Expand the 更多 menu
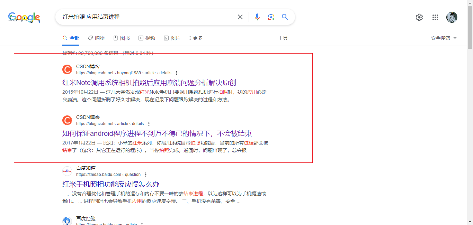Image resolution: width=473 pixels, height=225 pixels. coord(196,38)
